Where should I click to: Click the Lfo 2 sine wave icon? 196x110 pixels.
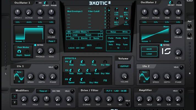pyautogui.click(x=144, y=76)
